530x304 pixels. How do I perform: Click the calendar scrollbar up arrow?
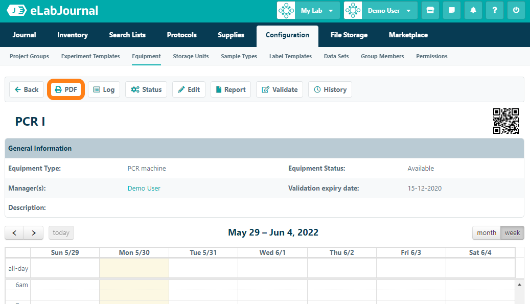[x=520, y=284]
